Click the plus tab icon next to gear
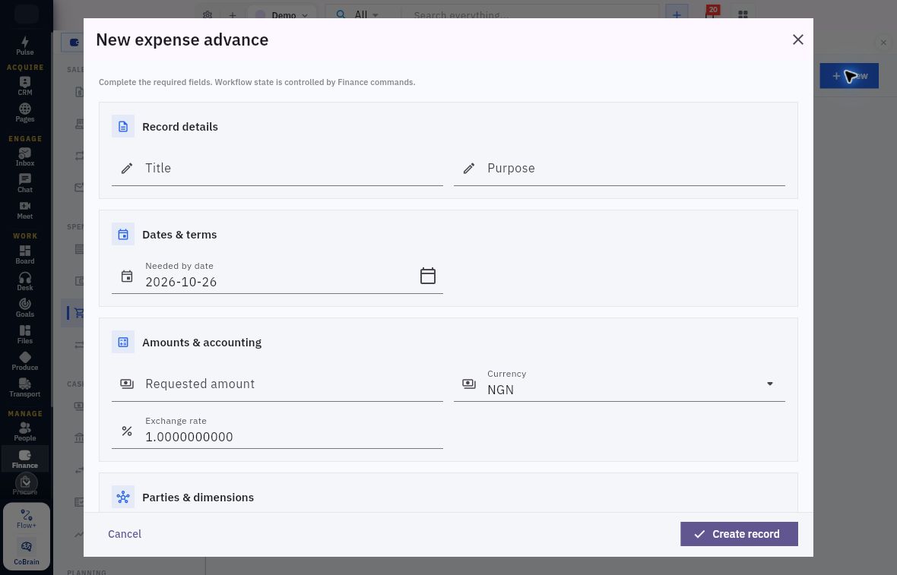 pos(233,15)
